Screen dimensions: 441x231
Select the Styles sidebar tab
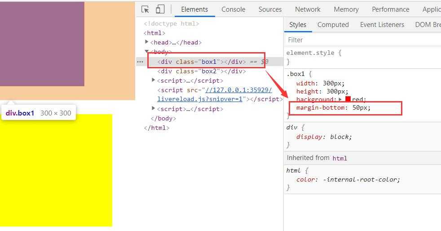click(x=298, y=25)
